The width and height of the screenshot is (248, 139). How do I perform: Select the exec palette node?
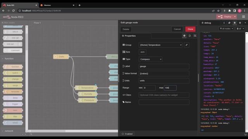point(13,110)
